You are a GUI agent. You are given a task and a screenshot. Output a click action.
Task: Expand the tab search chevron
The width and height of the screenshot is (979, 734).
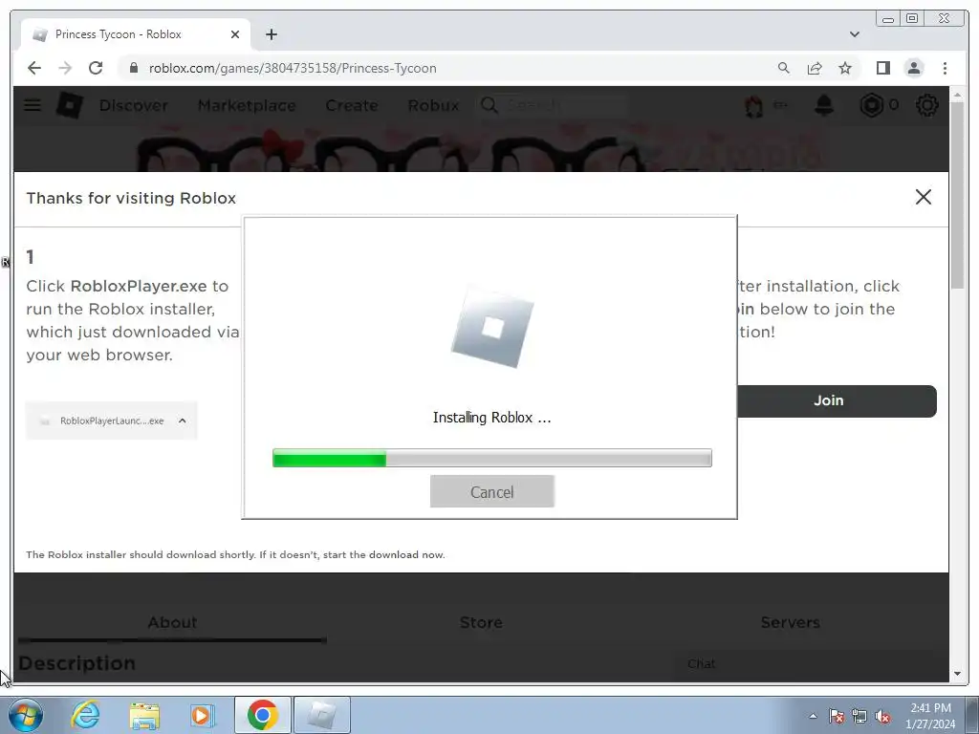[855, 34]
